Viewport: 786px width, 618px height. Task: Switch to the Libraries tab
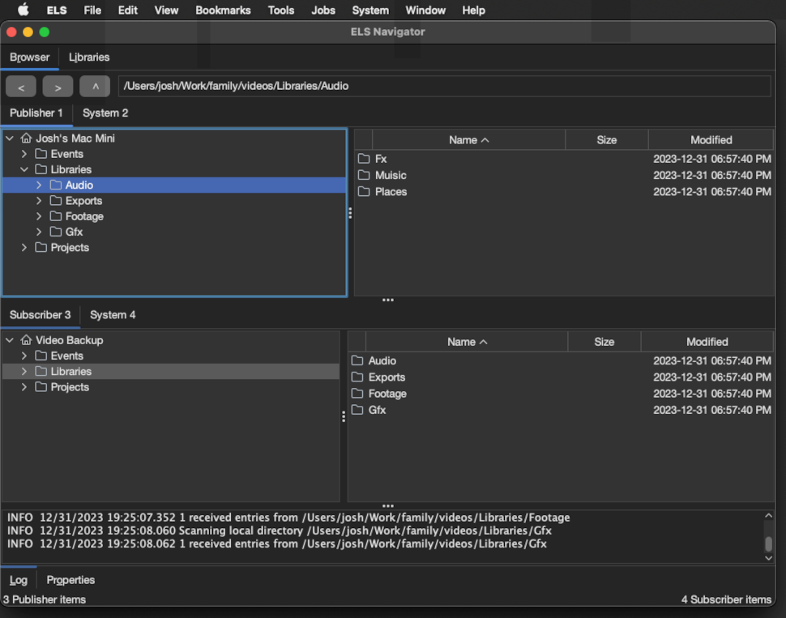[x=89, y=58]
